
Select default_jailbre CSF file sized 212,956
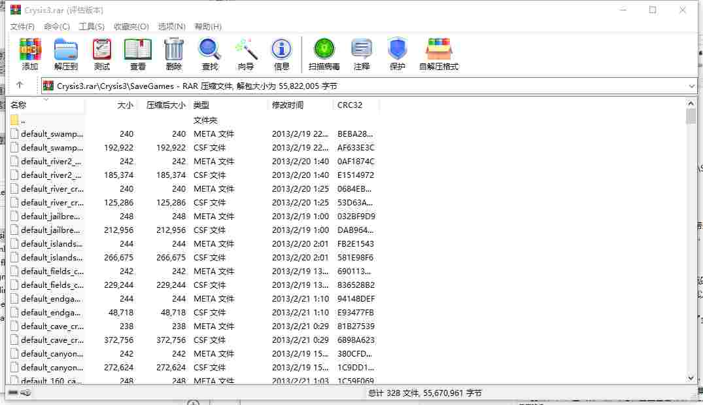coord(193,230)
